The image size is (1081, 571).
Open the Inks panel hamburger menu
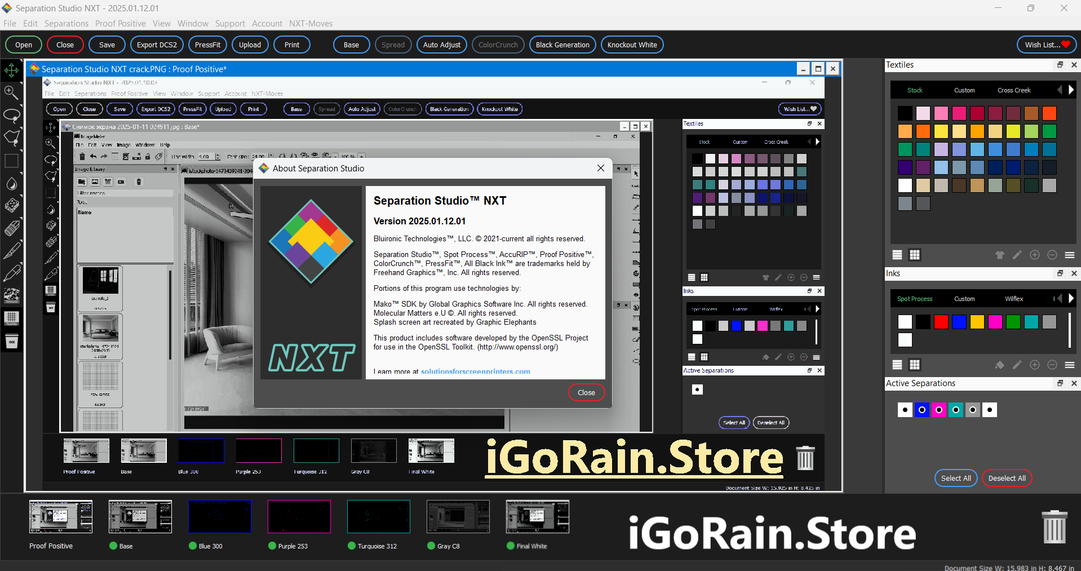click(1070, 365)
